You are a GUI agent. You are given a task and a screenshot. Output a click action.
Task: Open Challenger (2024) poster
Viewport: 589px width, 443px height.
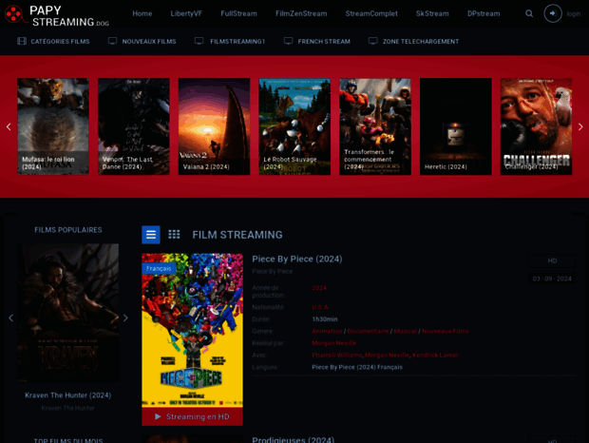point(536,126)
